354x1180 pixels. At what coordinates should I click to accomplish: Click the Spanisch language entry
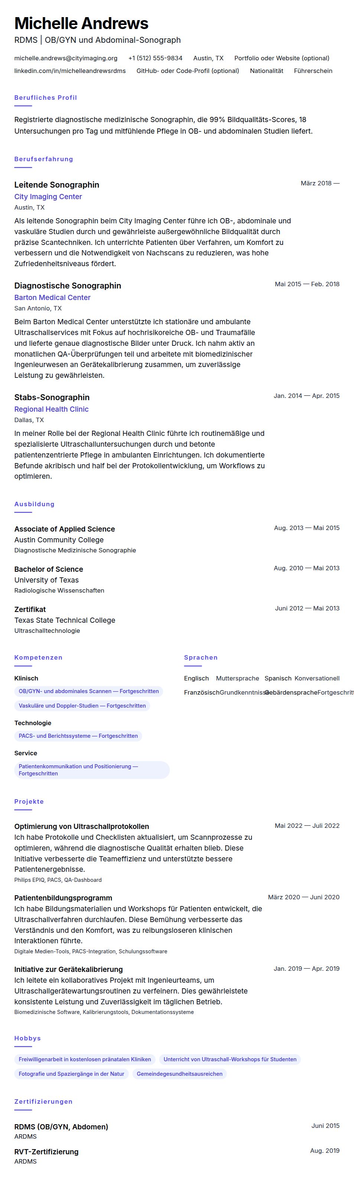tap(302, 679)
